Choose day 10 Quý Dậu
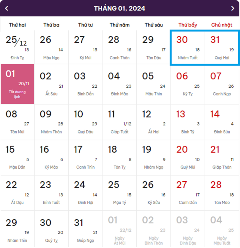Viewport: 240px width, 248px height. point(85,122)
